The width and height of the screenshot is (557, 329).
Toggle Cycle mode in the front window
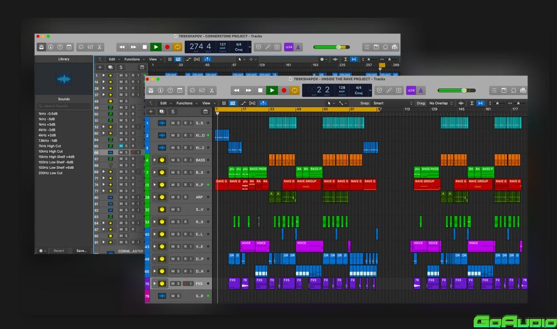coord(294,90)
